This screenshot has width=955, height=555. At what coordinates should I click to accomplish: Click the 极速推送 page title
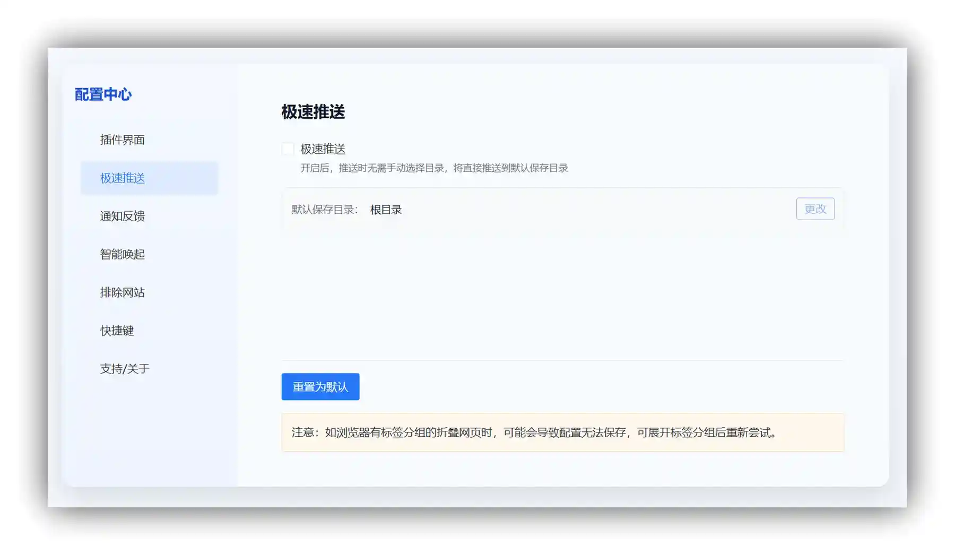(x=313, y=112)
